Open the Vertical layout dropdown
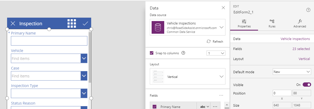Viewport: 314px width, 109px height. click(221, 77)
